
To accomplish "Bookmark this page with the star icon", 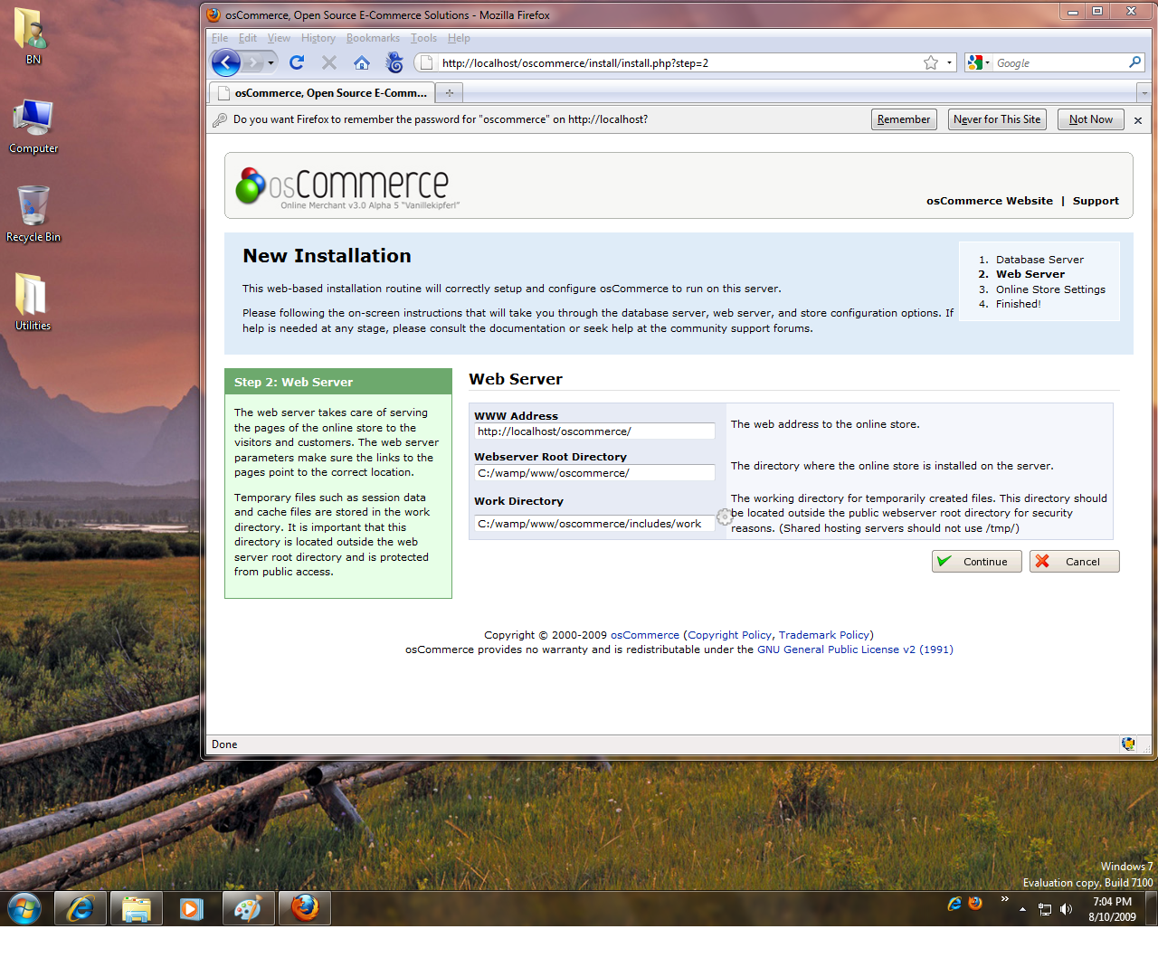I will (x=930, y=62).
